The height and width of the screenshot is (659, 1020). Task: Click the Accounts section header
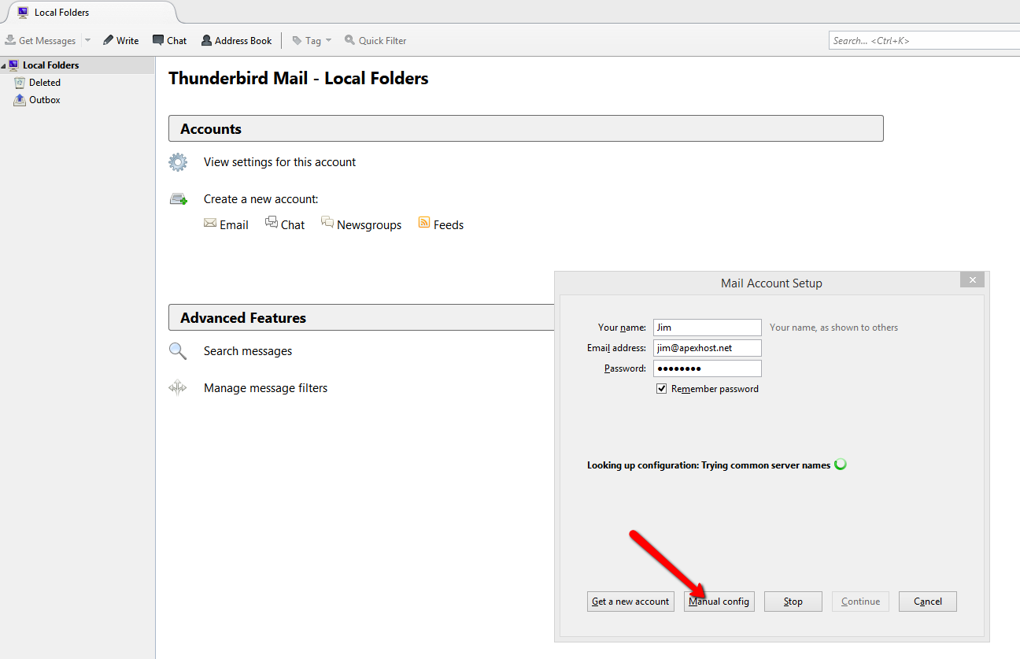526,129
